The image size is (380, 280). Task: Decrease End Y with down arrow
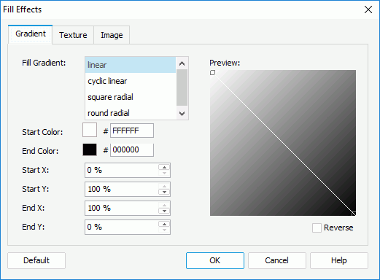click(x=164, y=230)
